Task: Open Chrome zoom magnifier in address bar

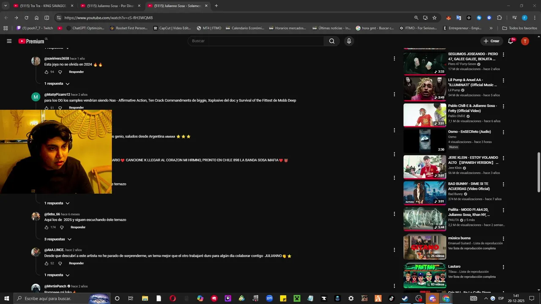Action: point(416,18)
